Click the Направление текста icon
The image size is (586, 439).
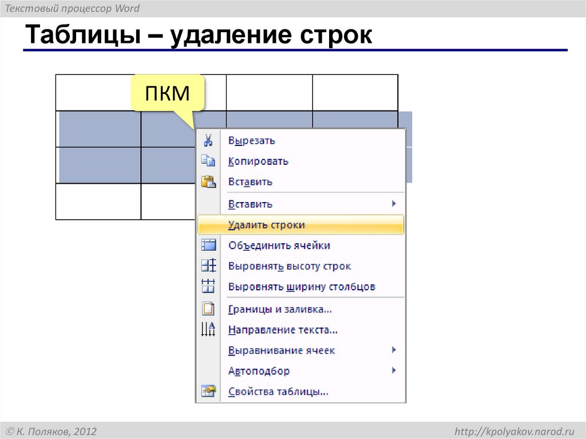pos(208,330)
